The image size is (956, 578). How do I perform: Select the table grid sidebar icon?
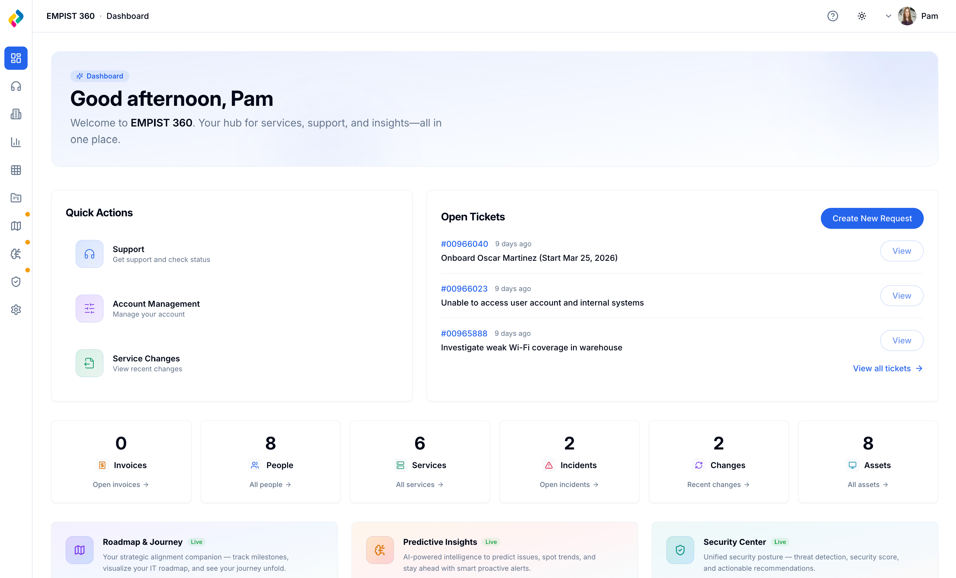(x=16, y=170)
